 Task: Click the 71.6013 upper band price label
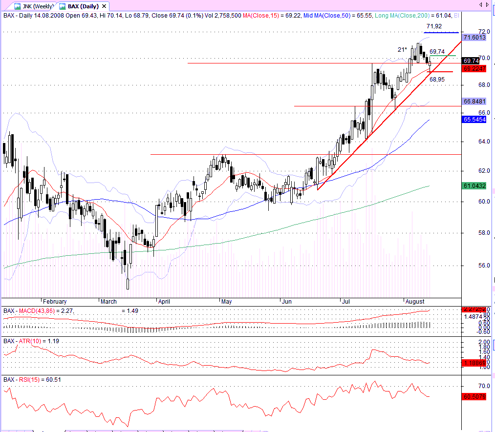(x=474, y=38)
